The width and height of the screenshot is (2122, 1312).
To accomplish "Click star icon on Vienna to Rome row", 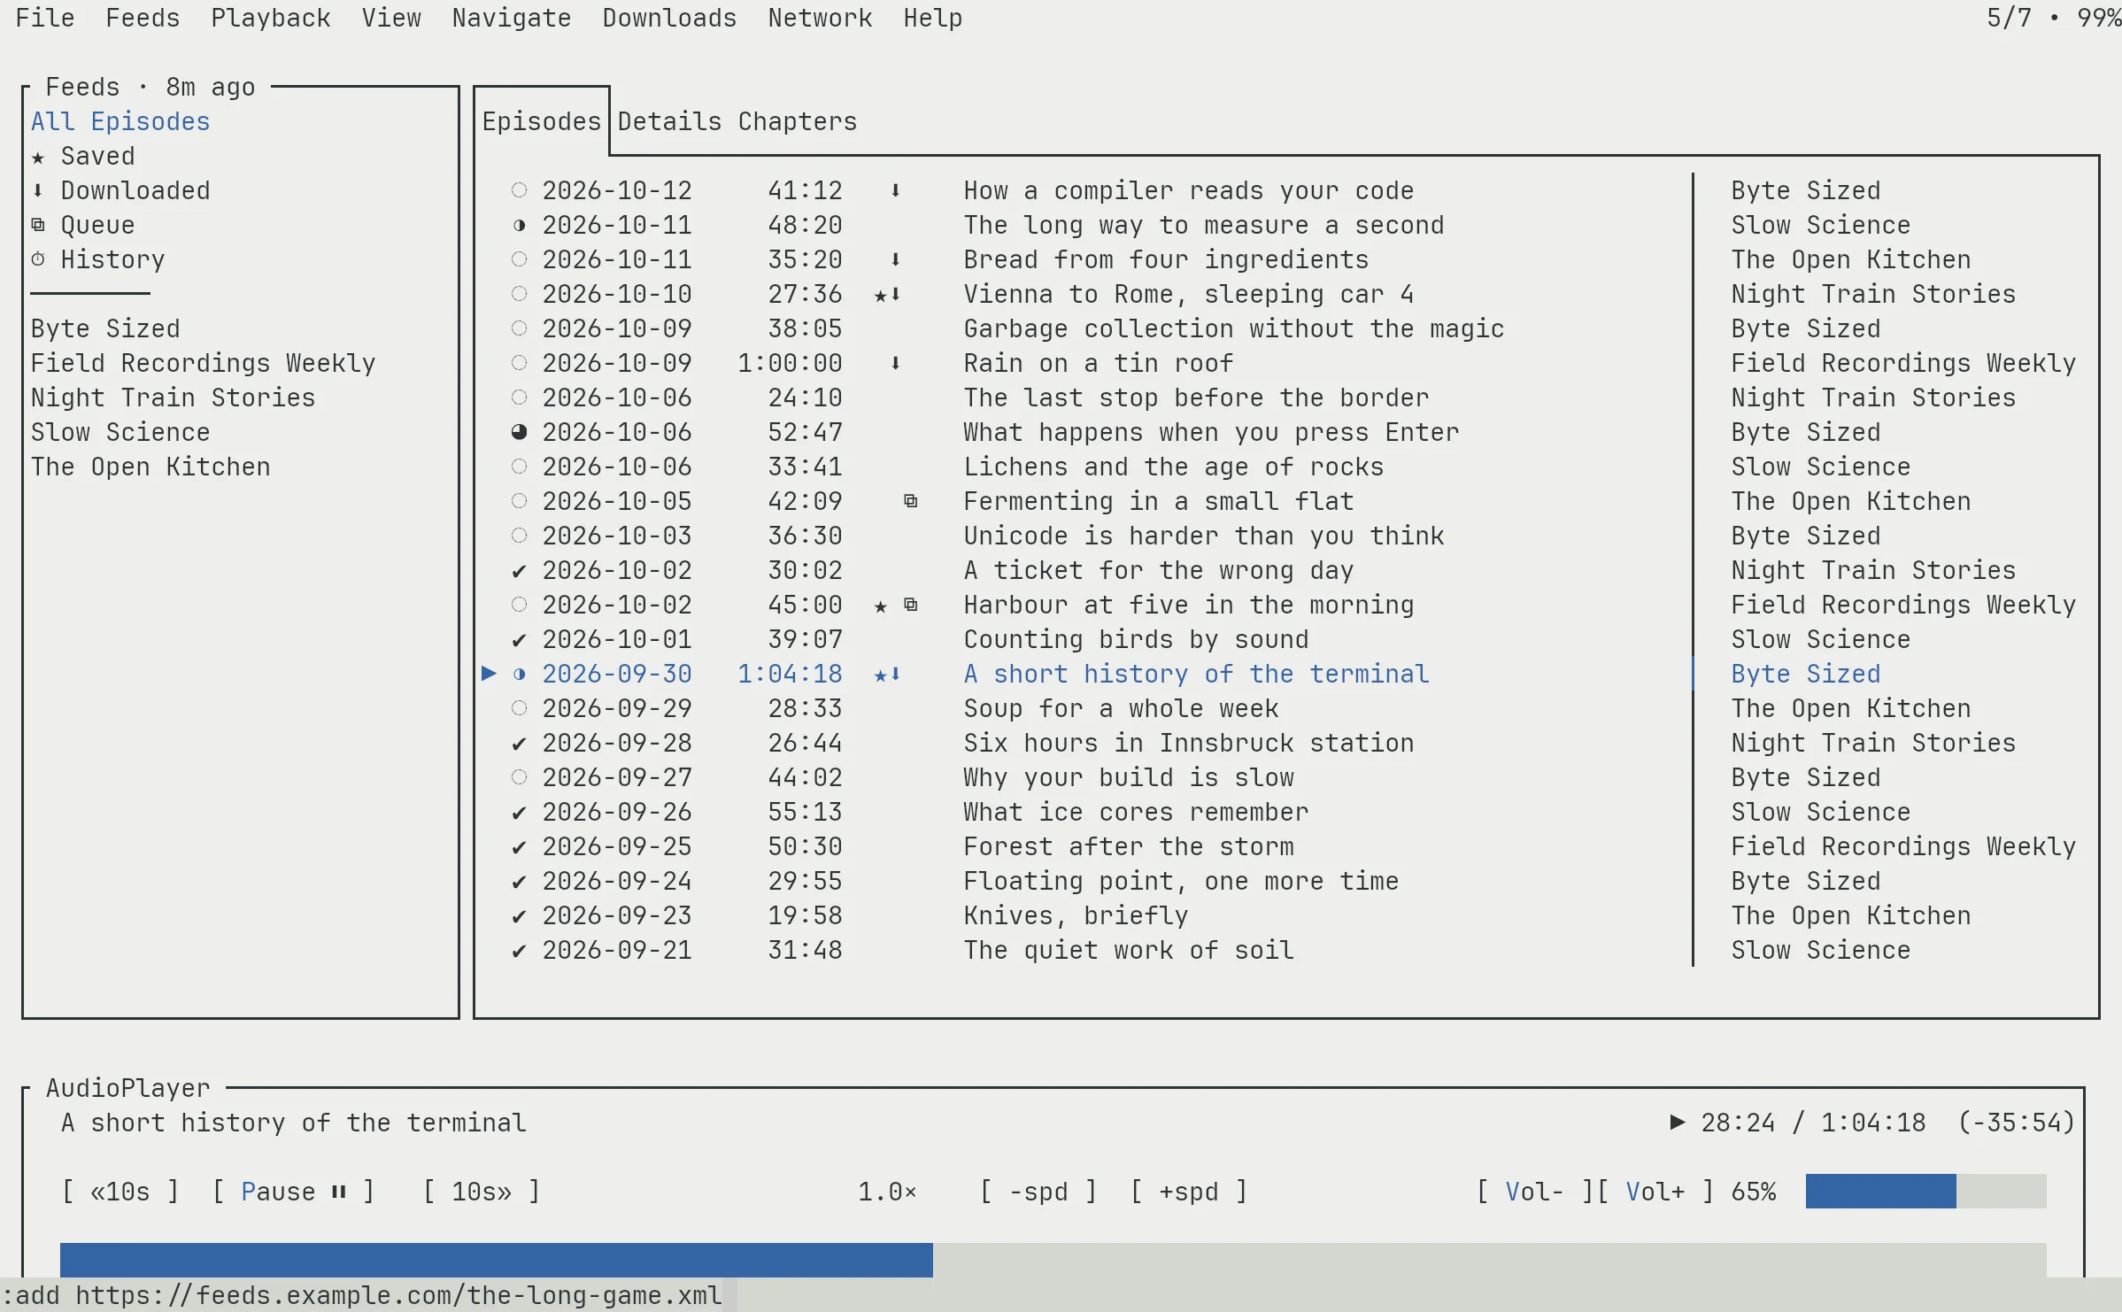I will pyautogui.click(x=880, y=296).
